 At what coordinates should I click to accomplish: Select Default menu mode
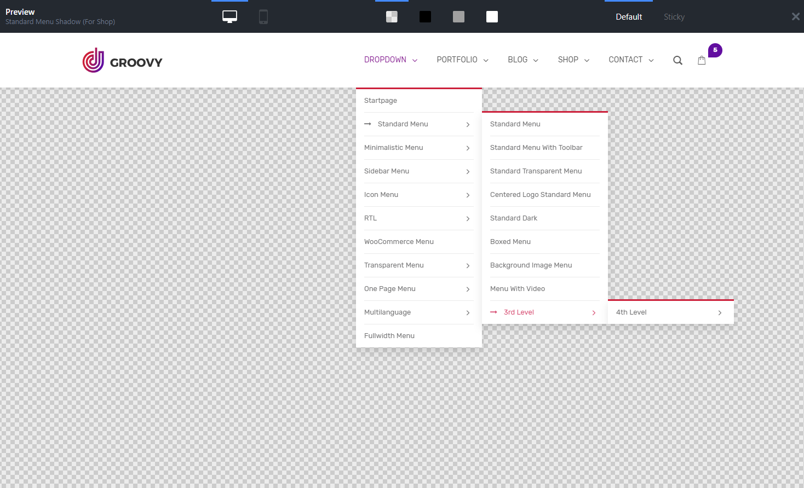pyautogui.click(x=628, y=17)
